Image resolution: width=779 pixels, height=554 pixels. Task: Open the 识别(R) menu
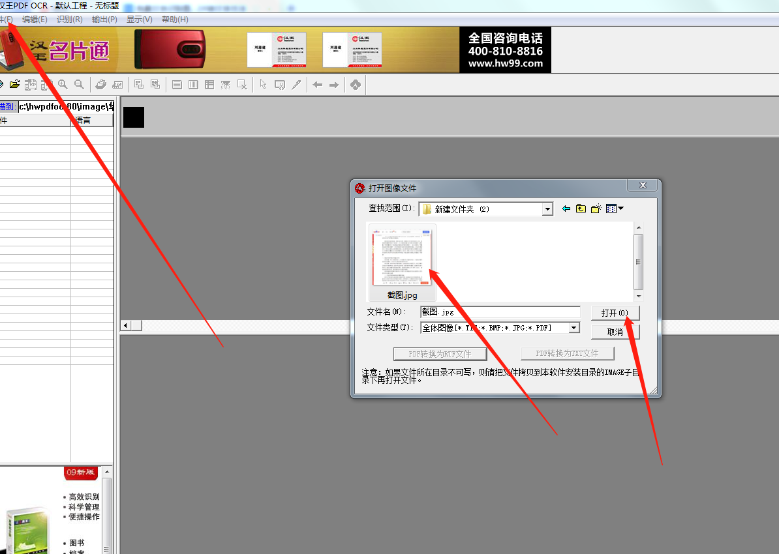[70, 20]
